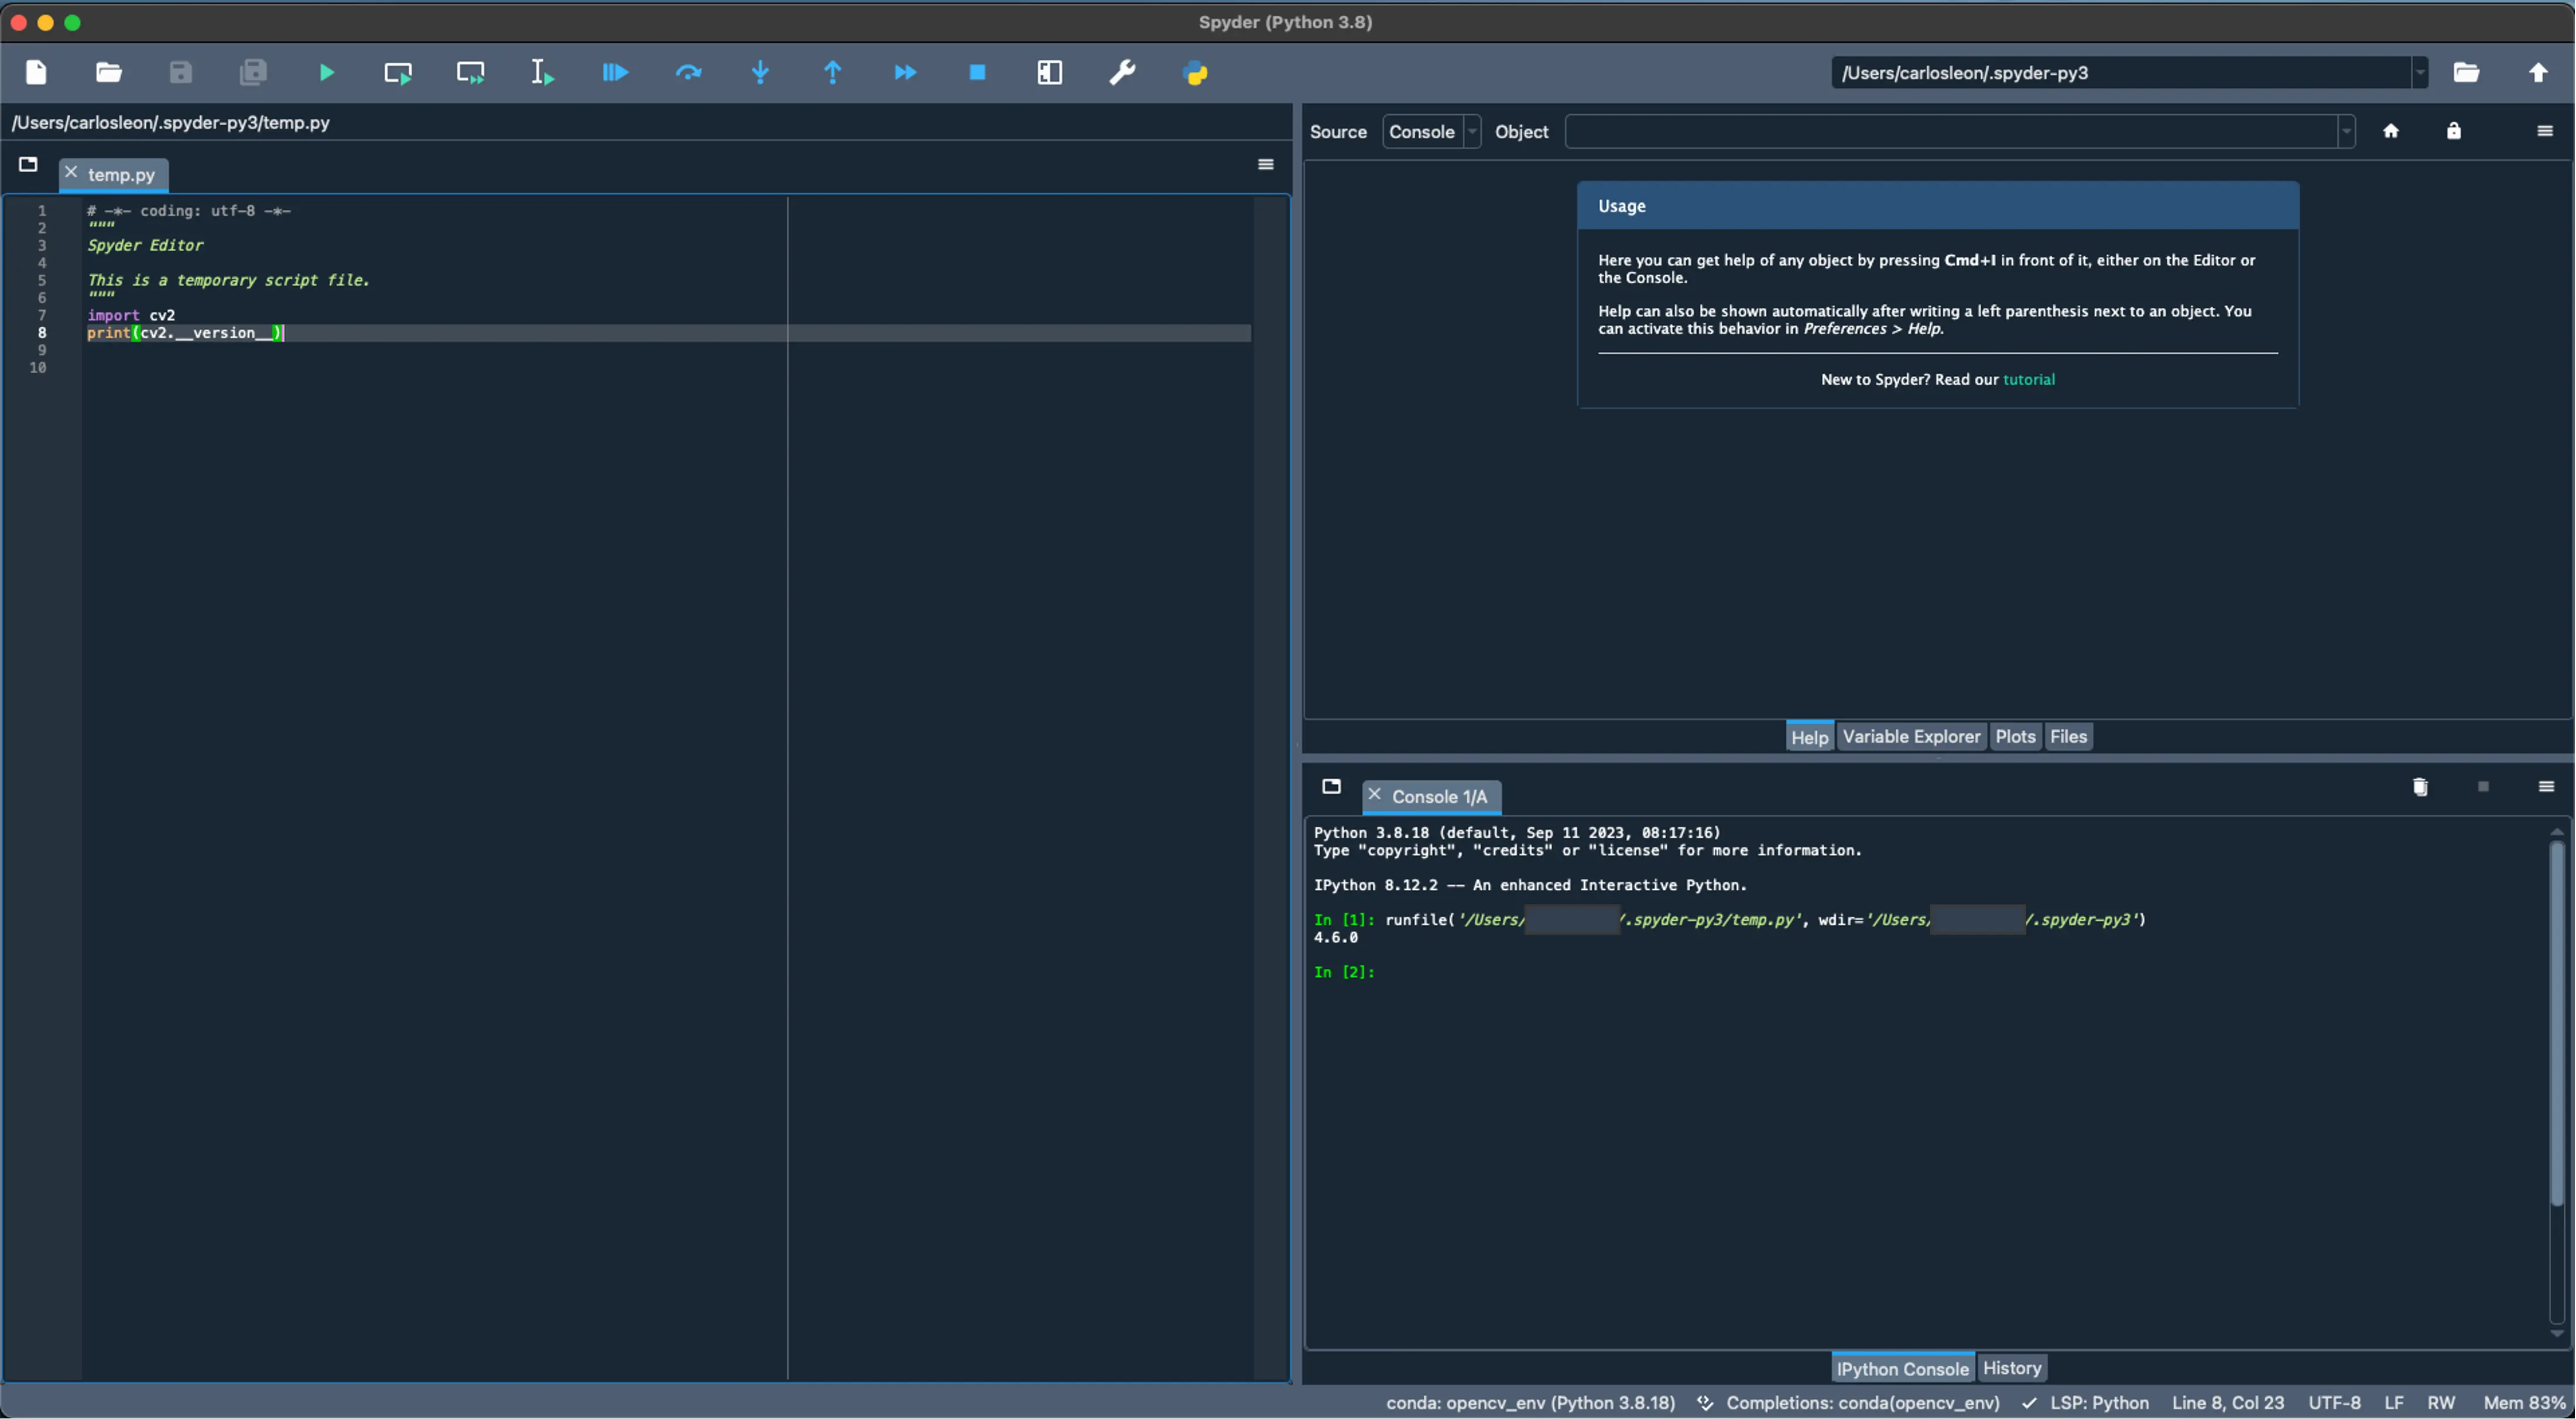The height and width of the screenshot is (1419, 2576).
Task: Click the Completions conda status entry
Action: [x=1849, y=1403]
